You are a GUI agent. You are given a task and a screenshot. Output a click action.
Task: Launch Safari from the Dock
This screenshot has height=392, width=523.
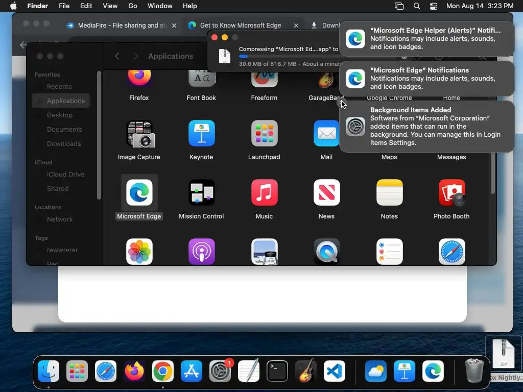click(x=106, y=371)
